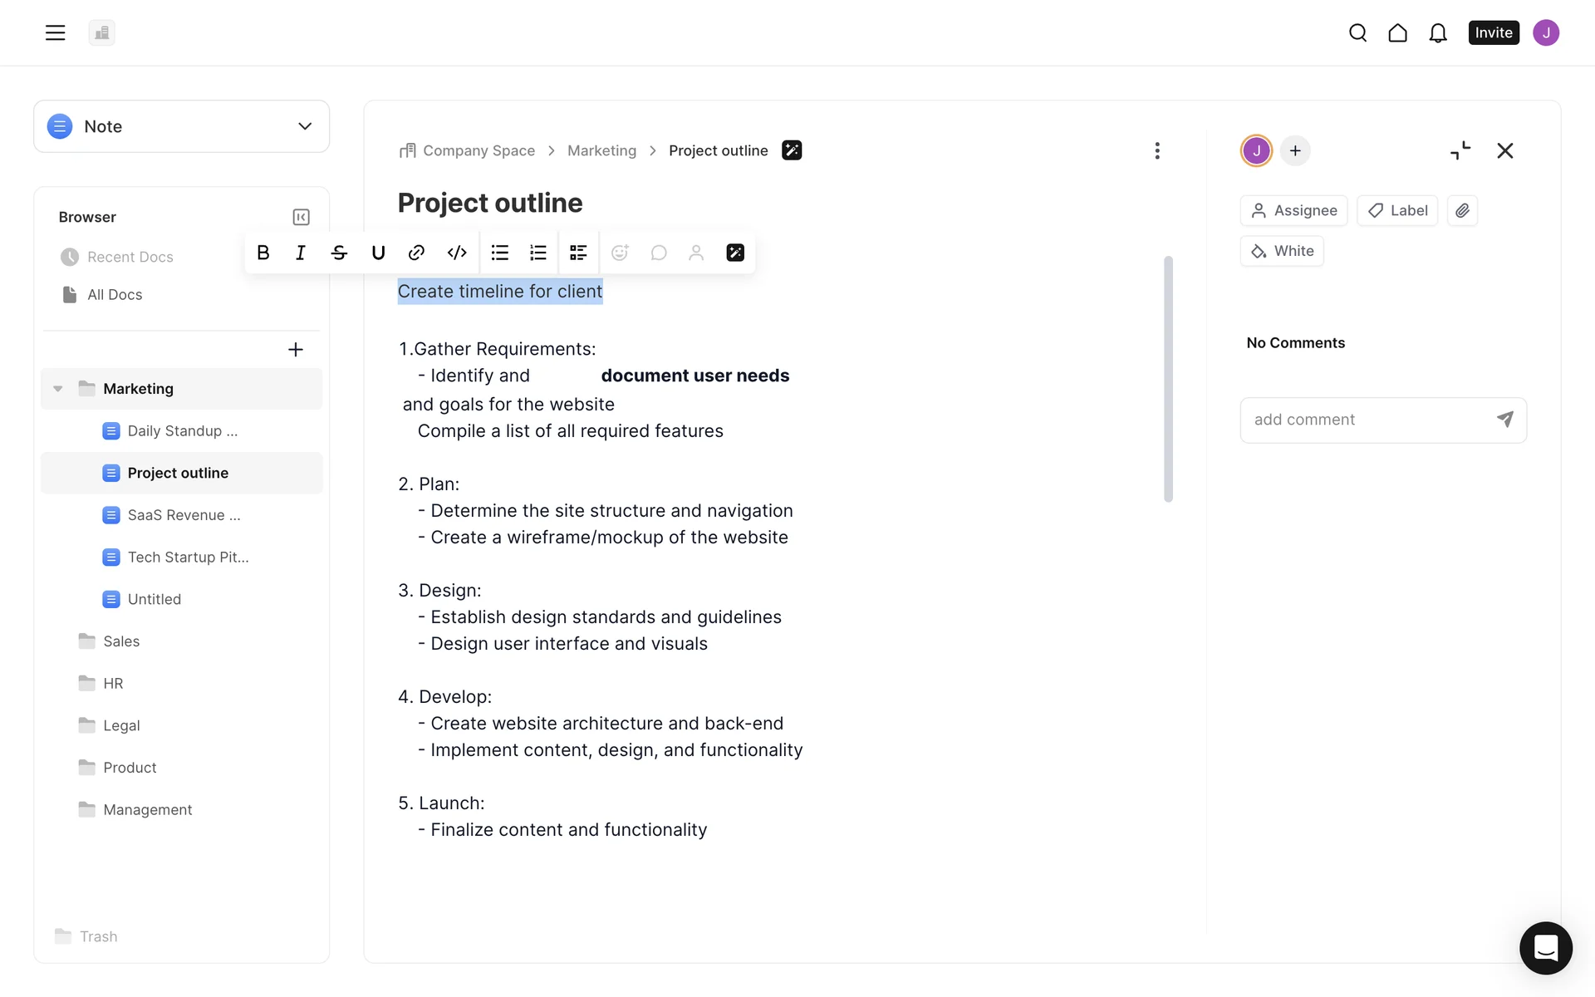This screenshot has height=997, width=1595.
Task: Open the Assignee selector
Action: (1293, 211)
